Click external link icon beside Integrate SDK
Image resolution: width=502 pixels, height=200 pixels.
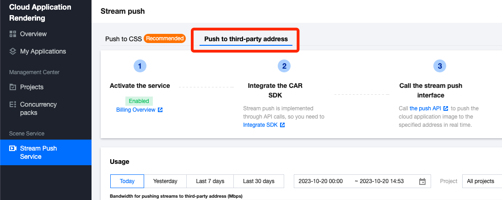coord(282,125)
